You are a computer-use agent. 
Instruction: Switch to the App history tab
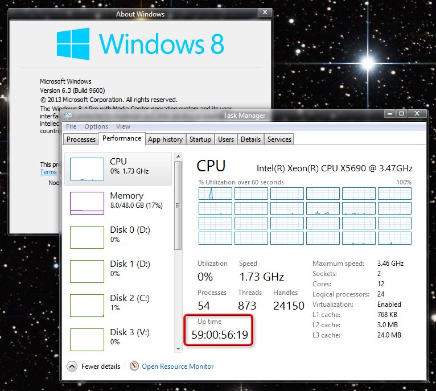coord(165,139)
